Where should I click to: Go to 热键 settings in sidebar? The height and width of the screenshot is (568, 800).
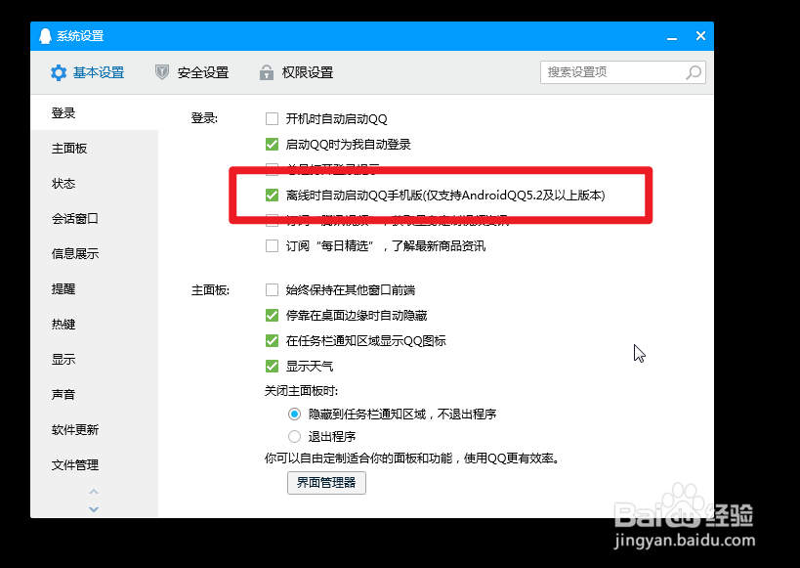95,325
